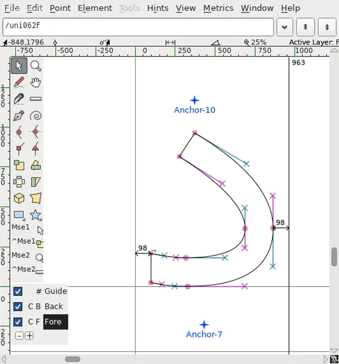
Task: Select the Pen add-point tool
Action: (x=19, y=116)
